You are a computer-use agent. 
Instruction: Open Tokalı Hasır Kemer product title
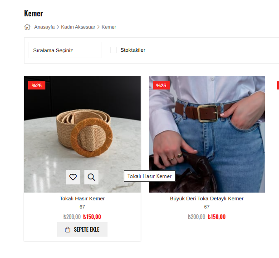pyautogui.click(x=82, y=198)
